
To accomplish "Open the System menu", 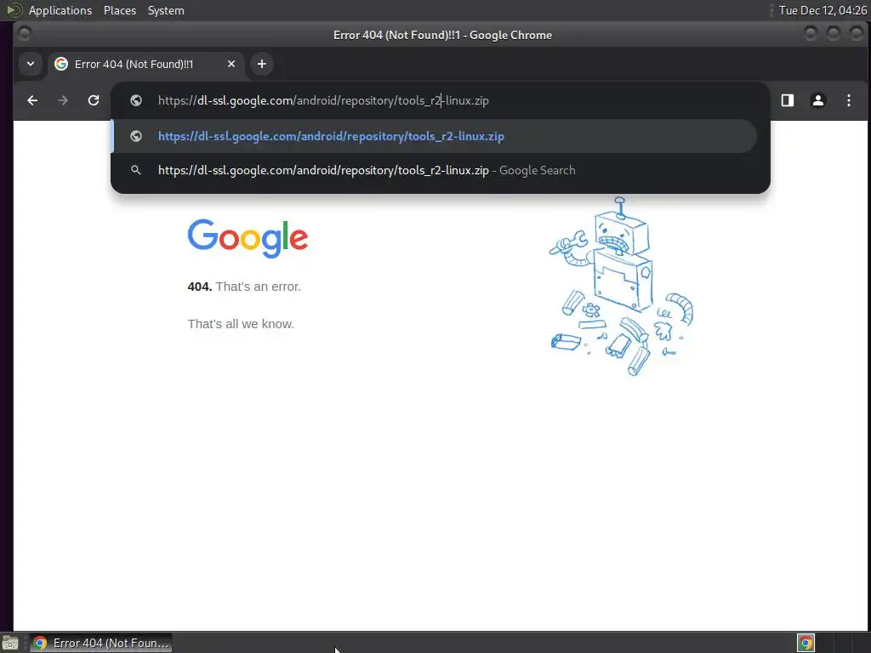I will (x=166, y=10).
